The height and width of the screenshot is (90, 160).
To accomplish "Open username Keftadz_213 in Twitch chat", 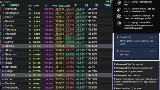I will click(x=121, y=72).
